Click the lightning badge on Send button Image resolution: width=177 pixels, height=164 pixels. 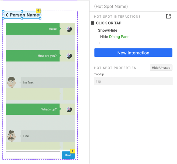point(73,151)
